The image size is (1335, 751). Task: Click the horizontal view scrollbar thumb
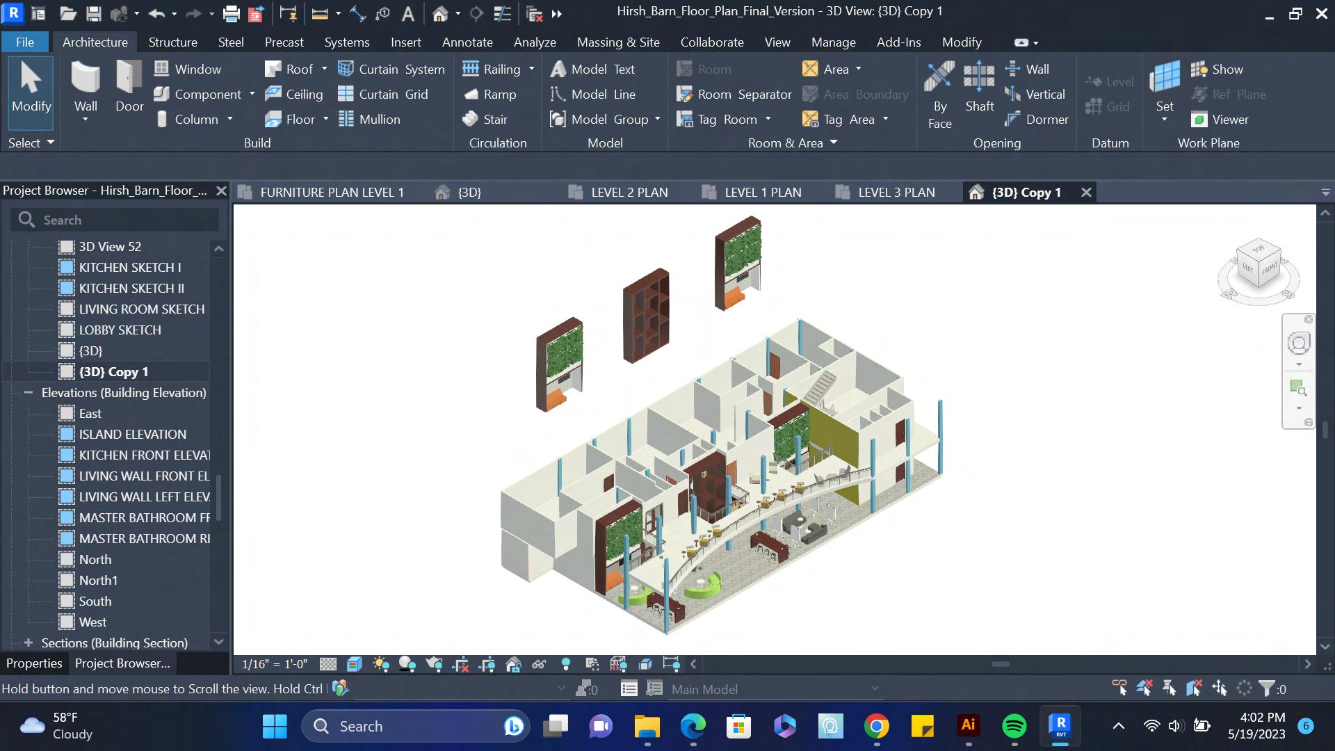[1000, 664]
